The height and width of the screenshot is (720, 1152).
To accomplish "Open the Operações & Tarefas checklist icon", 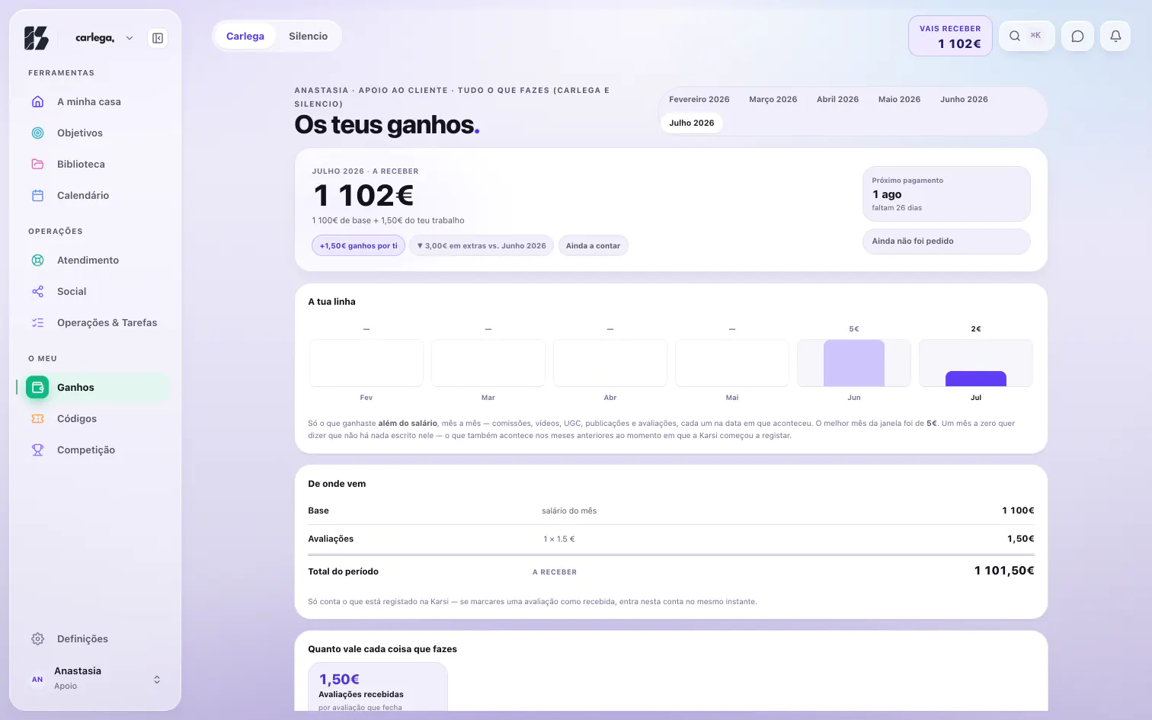I will tap(37, 322).
